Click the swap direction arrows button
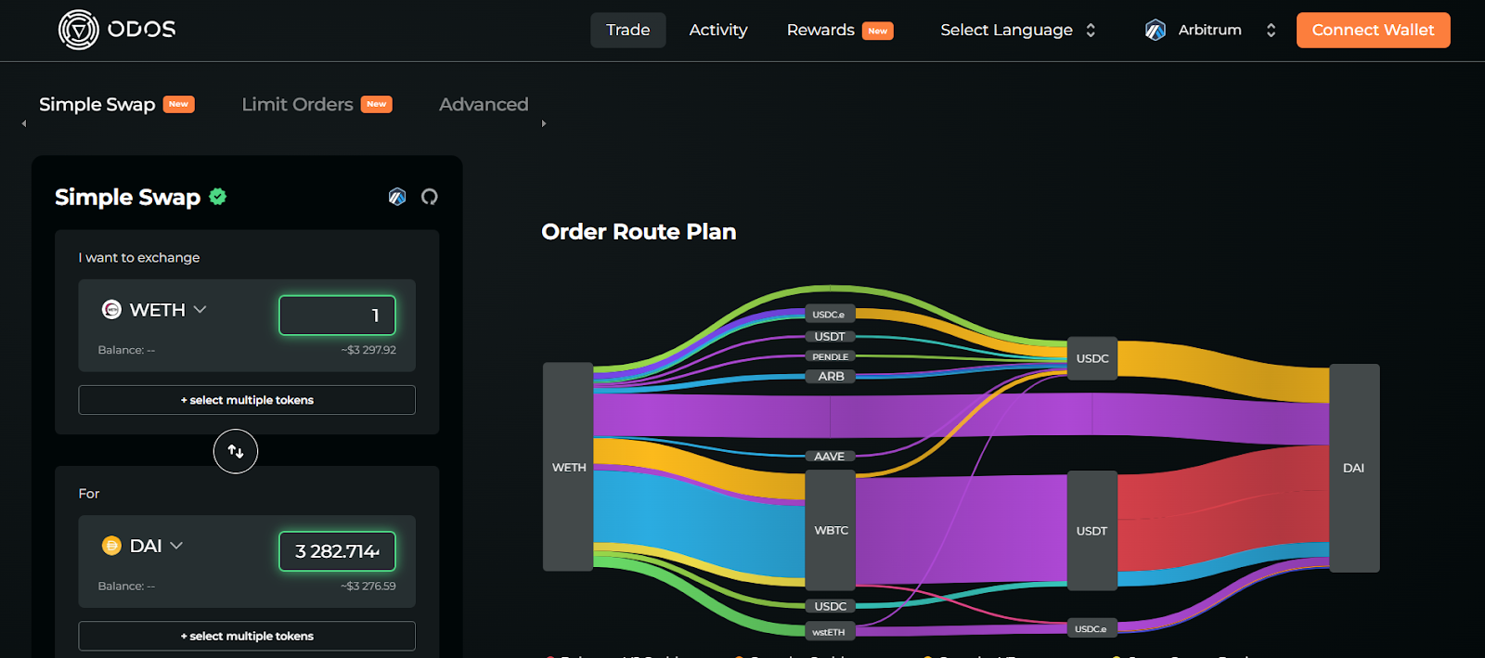1485x658 pixels. click(x=236, y=452)
